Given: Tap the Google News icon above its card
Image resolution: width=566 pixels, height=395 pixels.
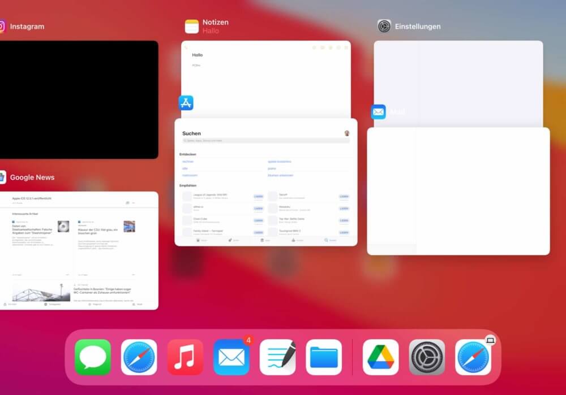Looking at the screenshot, I should click(2, 177).
